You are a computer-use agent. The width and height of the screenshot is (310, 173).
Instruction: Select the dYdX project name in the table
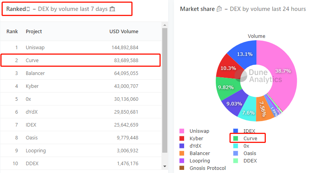(x=32, y=112)
